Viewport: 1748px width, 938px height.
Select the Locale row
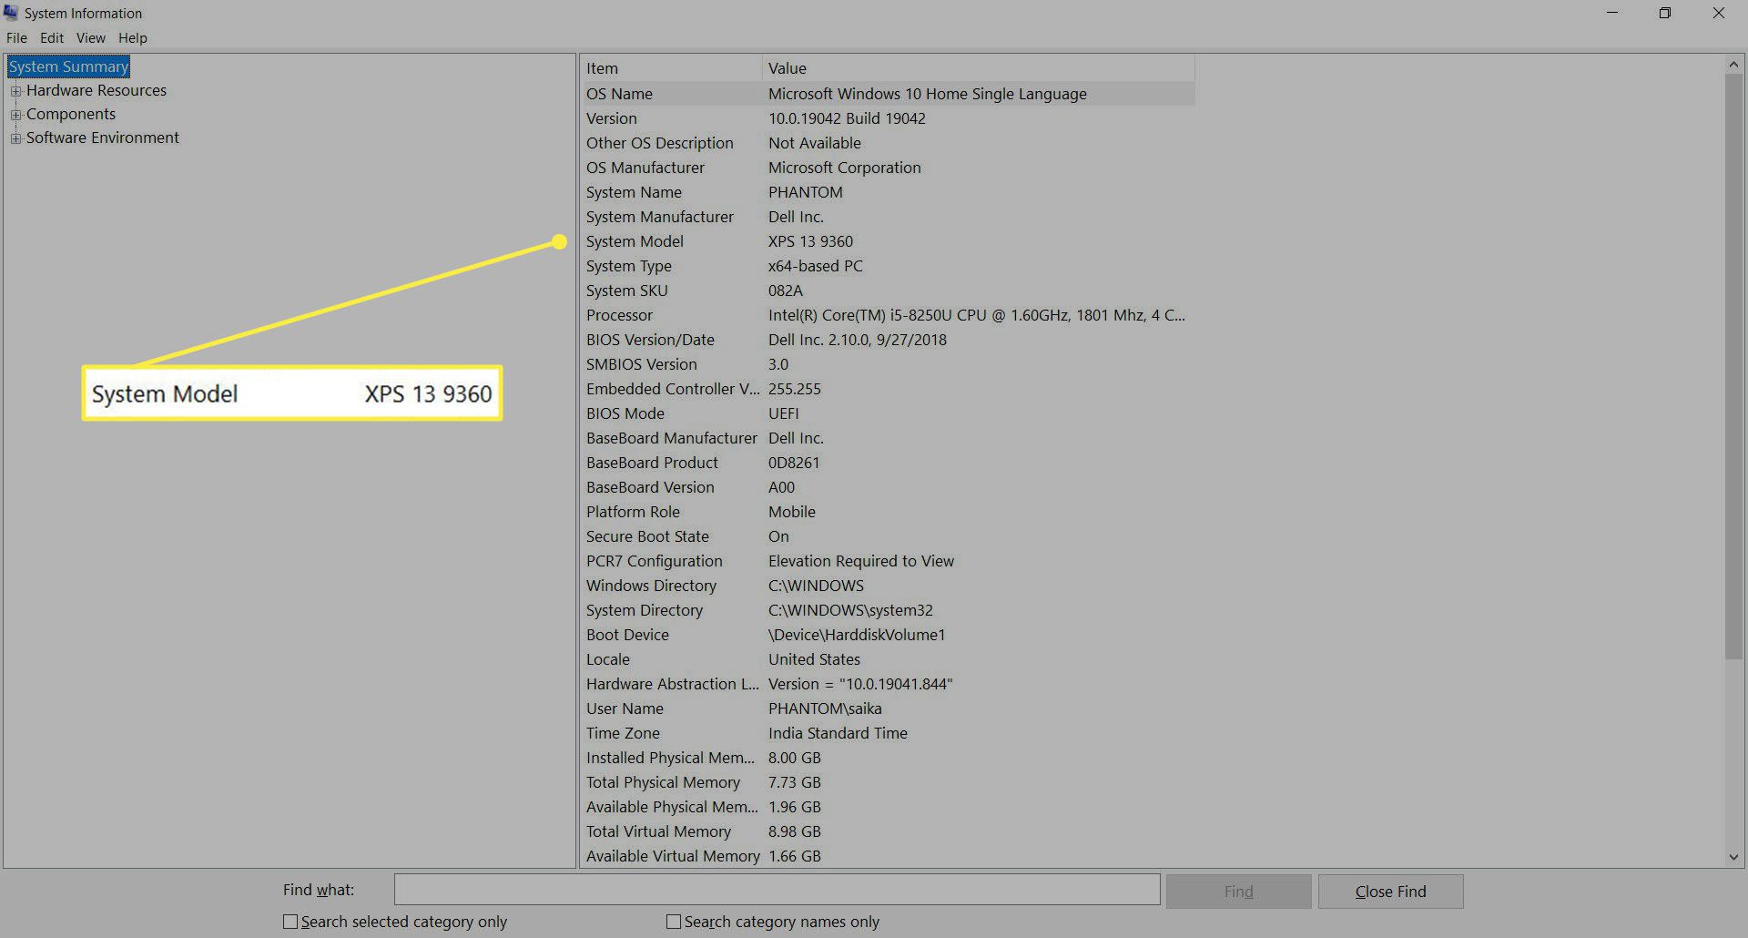tap(888, 659)
